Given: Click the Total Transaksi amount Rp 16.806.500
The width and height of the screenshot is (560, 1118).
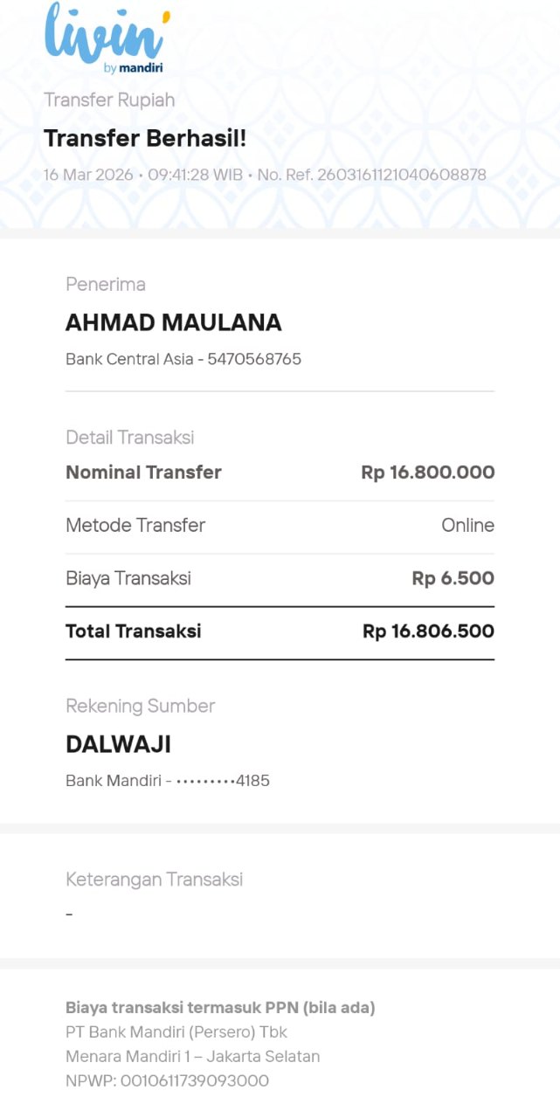Looking at the screenshot, I should pyautogui.click(x=428, y=631).
